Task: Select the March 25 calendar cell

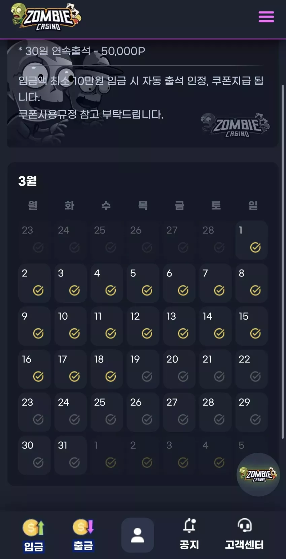Action: [107, 412]
